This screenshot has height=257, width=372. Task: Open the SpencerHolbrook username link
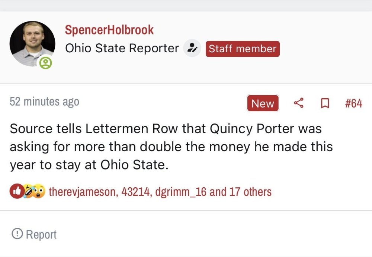click(x=109, y=30)
